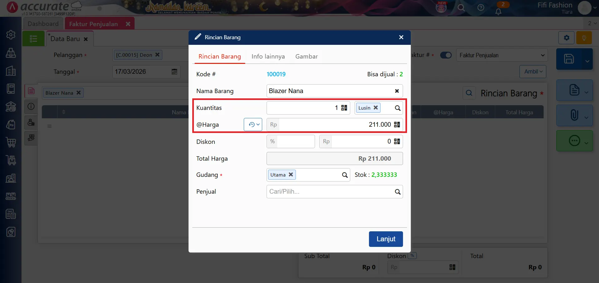Screen dimensions: 599x283
Task: Switch to the Gambar tab
Action: click(x=306, y=56)
